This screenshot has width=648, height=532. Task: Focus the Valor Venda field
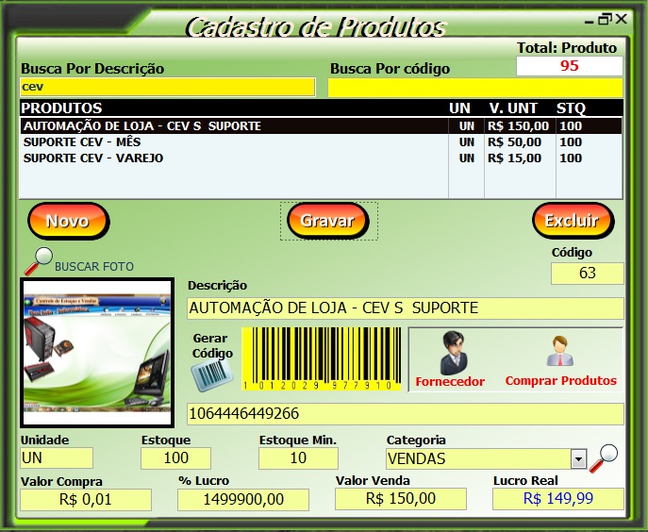point(401,499)
